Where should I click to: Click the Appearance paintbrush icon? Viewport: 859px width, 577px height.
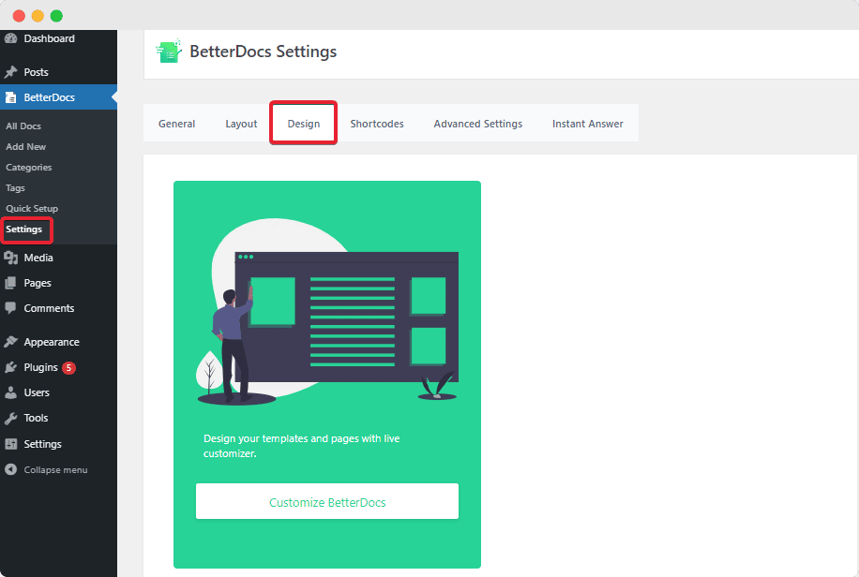(x=10, y=342)
